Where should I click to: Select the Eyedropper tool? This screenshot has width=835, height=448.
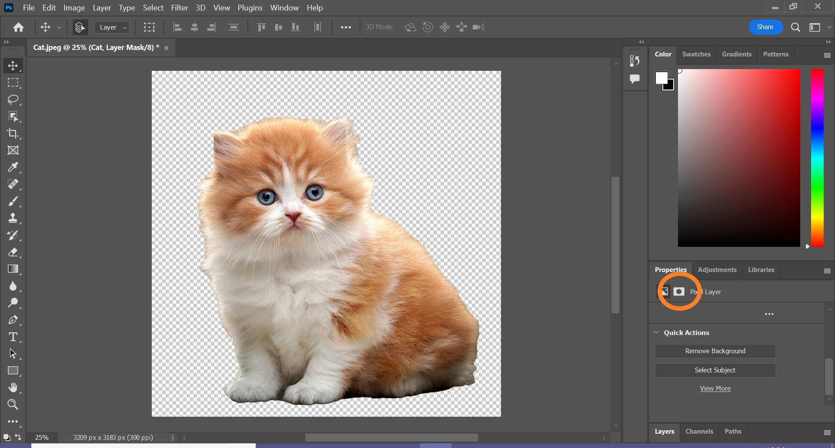pos(13,167)
